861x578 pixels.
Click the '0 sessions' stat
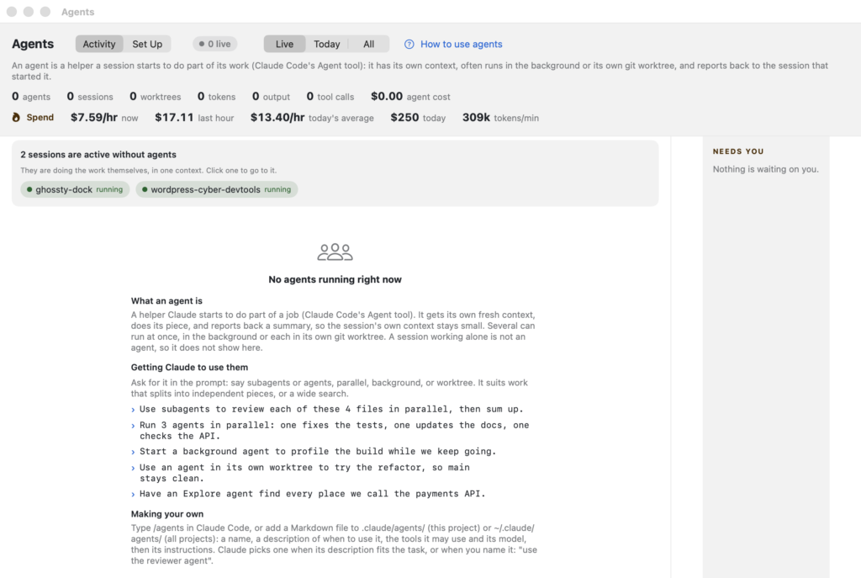coord(90,97)
